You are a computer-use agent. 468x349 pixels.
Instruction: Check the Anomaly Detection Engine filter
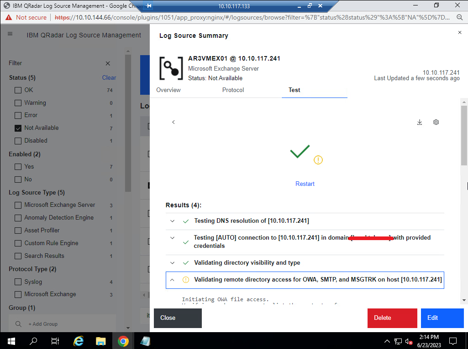(18, 218)
